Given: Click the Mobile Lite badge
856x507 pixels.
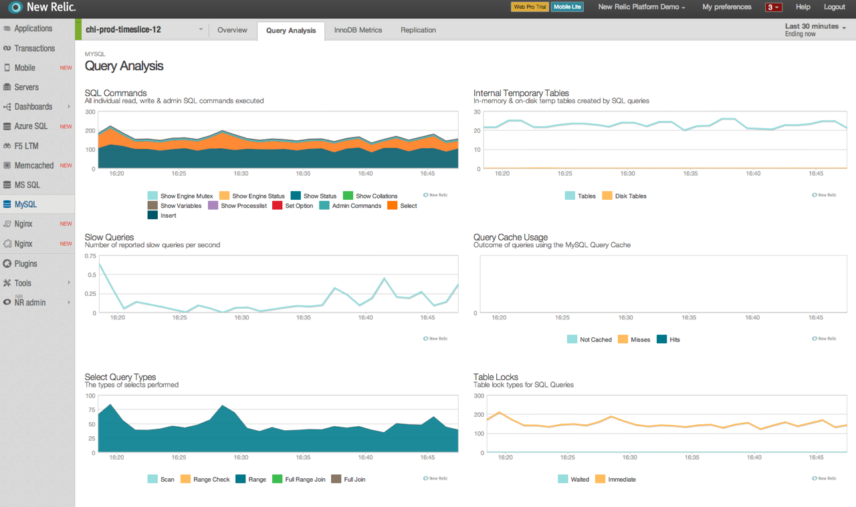Looking at the screenshot, I should (568, 7).
